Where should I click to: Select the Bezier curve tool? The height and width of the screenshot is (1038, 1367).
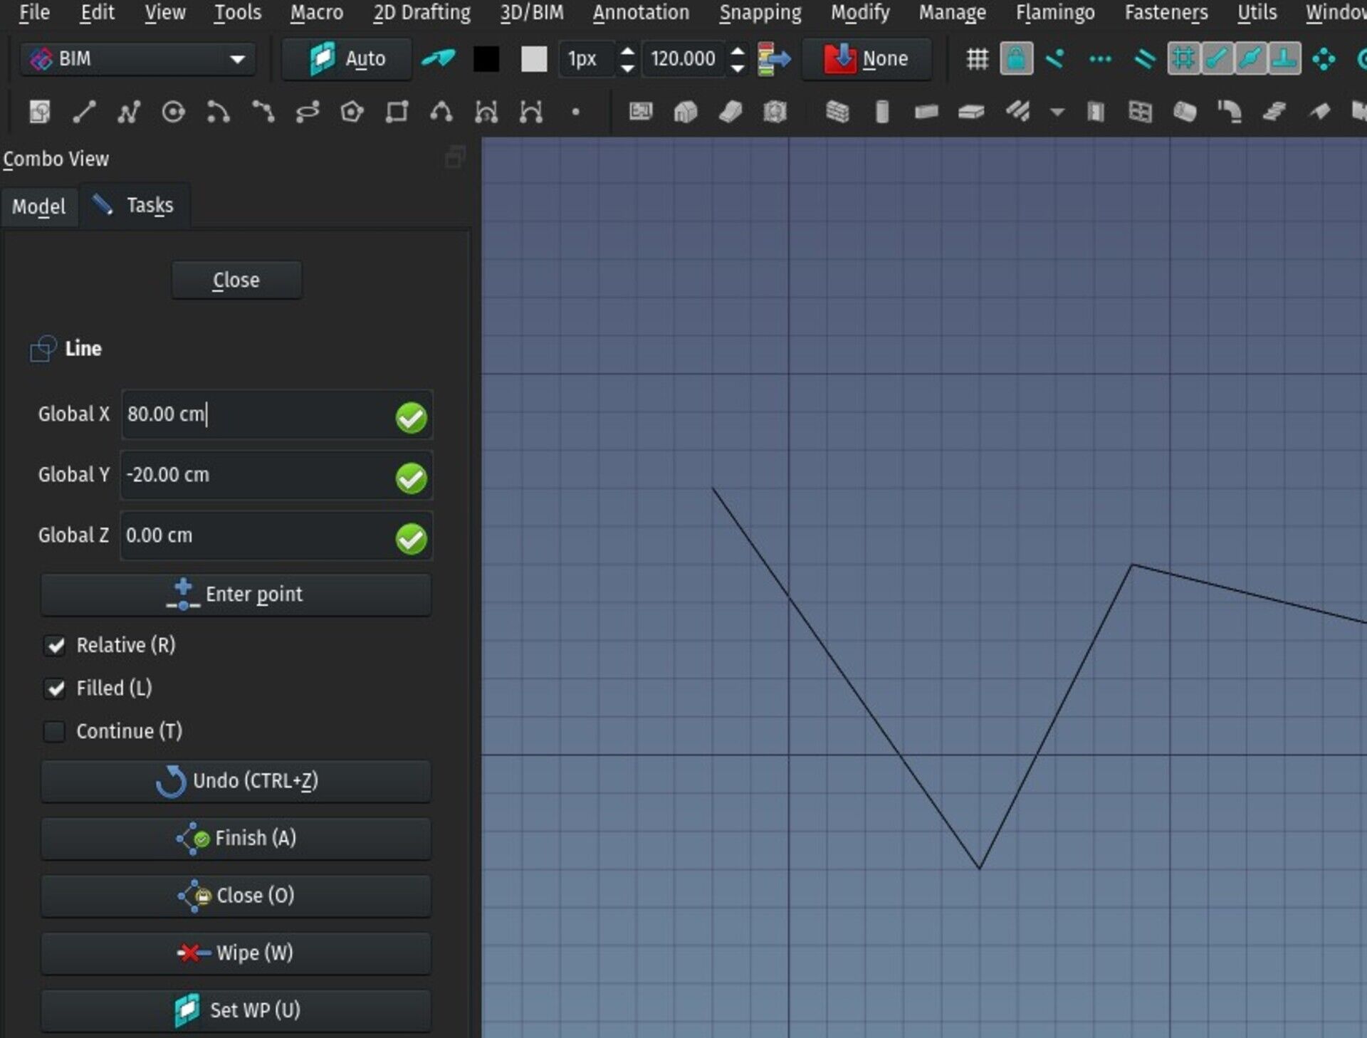(531, 112)
